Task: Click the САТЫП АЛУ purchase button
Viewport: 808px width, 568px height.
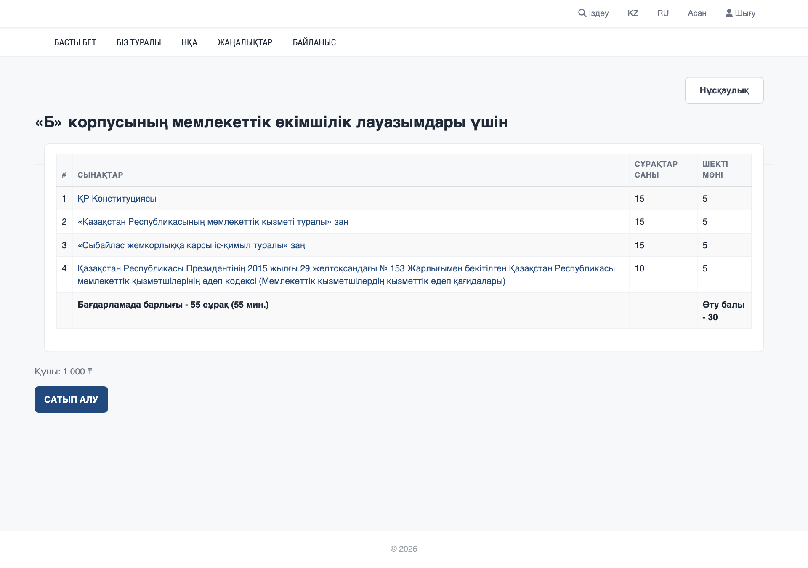Action: tap(71, 399)
